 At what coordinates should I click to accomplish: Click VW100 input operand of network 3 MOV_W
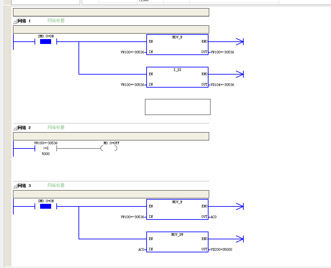pyautogui.click(x=132, y=217)
